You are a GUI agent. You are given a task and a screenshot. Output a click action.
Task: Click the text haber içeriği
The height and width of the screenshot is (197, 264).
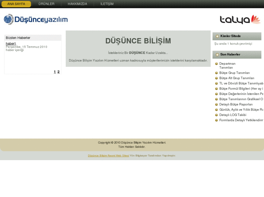point(15,50)
